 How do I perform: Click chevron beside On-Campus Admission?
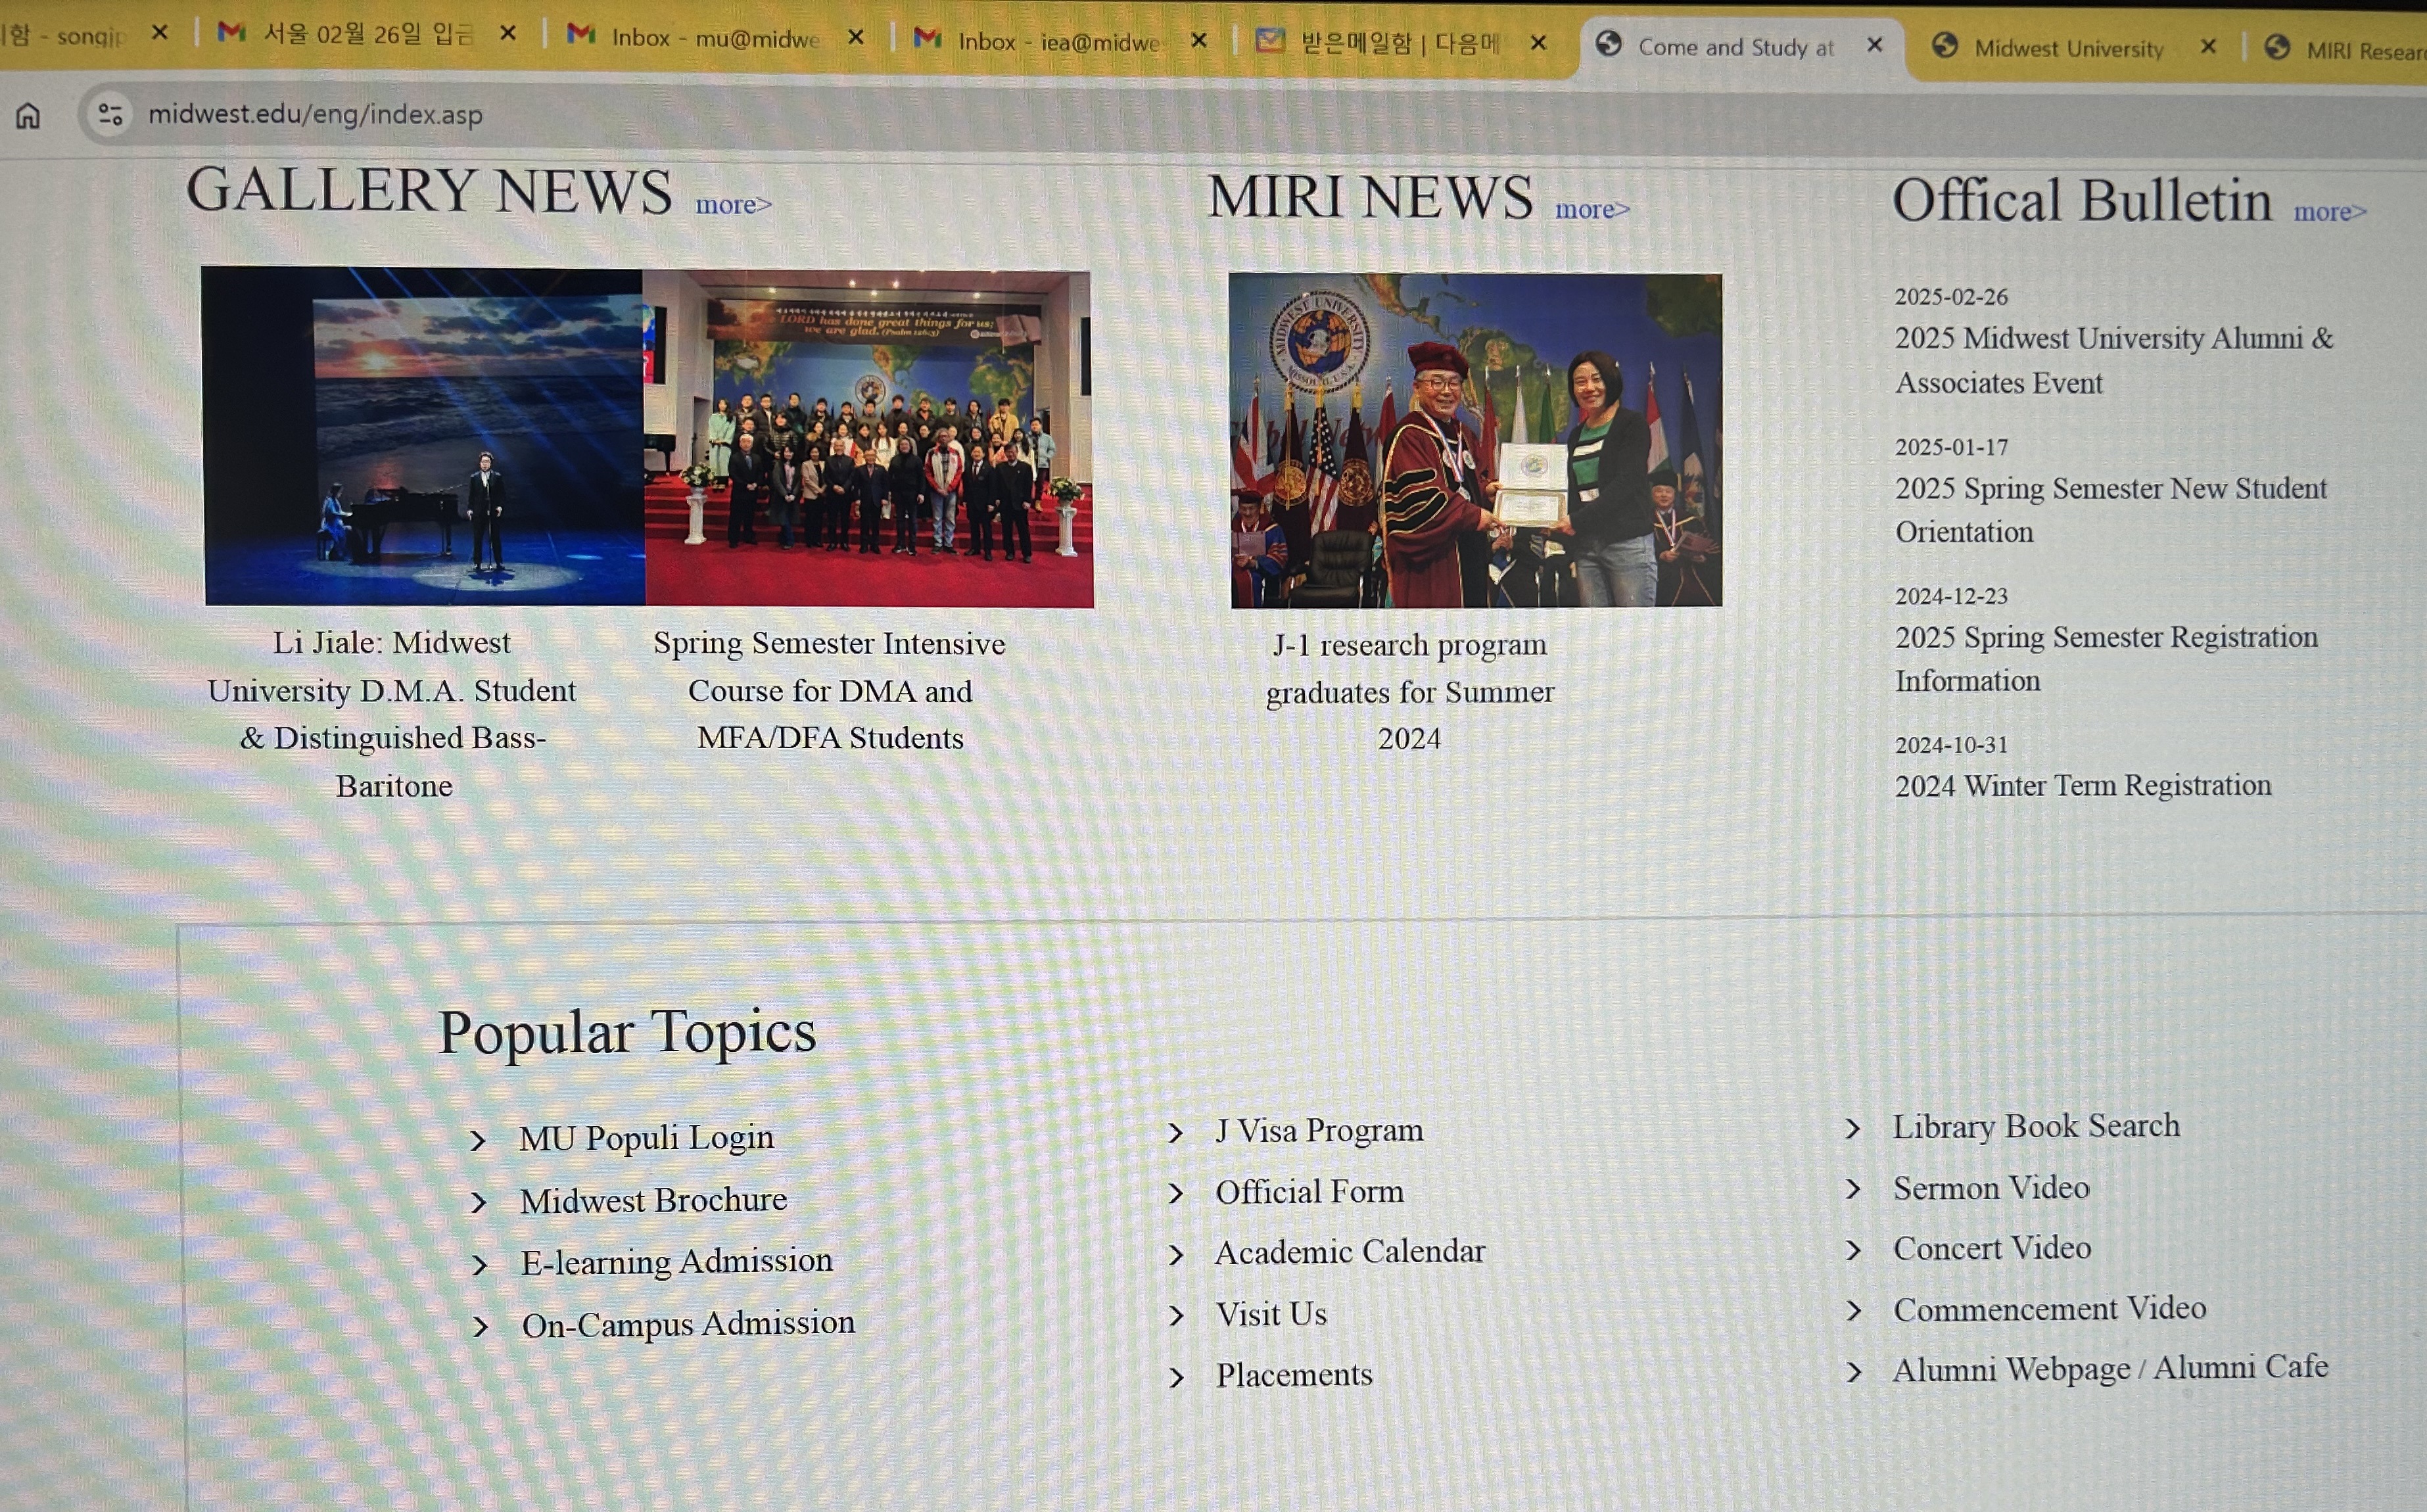tap(481, 1327)
